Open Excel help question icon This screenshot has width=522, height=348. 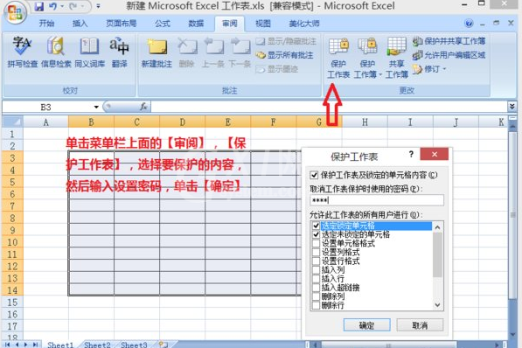469,24
